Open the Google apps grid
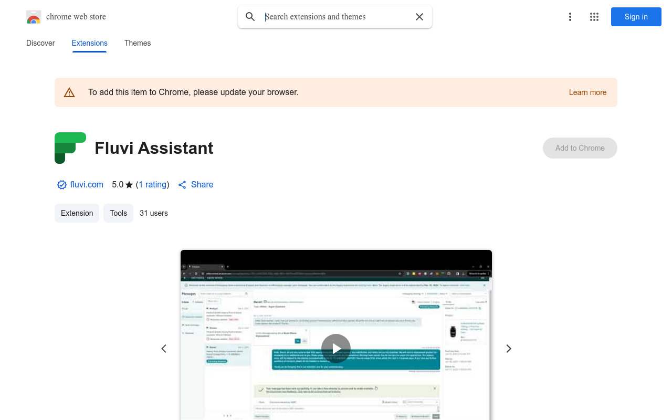This screenshot has width=672, height=420. click(x=594, y=17)
